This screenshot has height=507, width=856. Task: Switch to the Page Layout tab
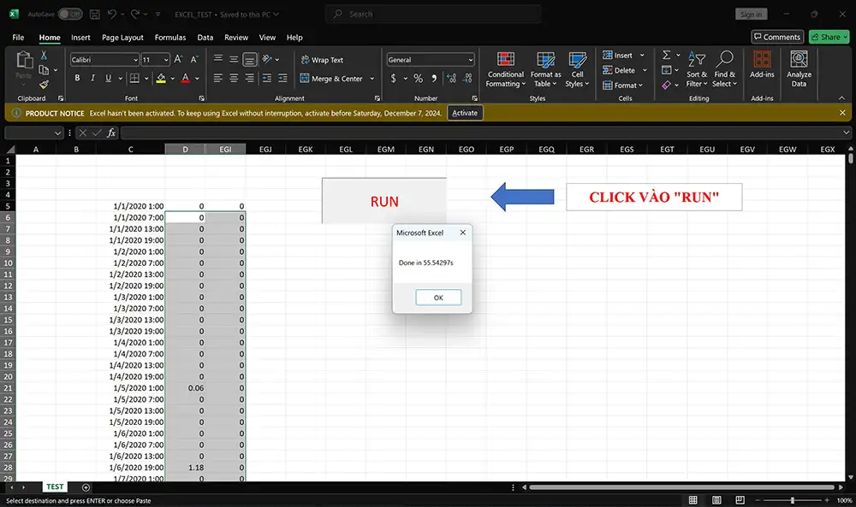122,38
